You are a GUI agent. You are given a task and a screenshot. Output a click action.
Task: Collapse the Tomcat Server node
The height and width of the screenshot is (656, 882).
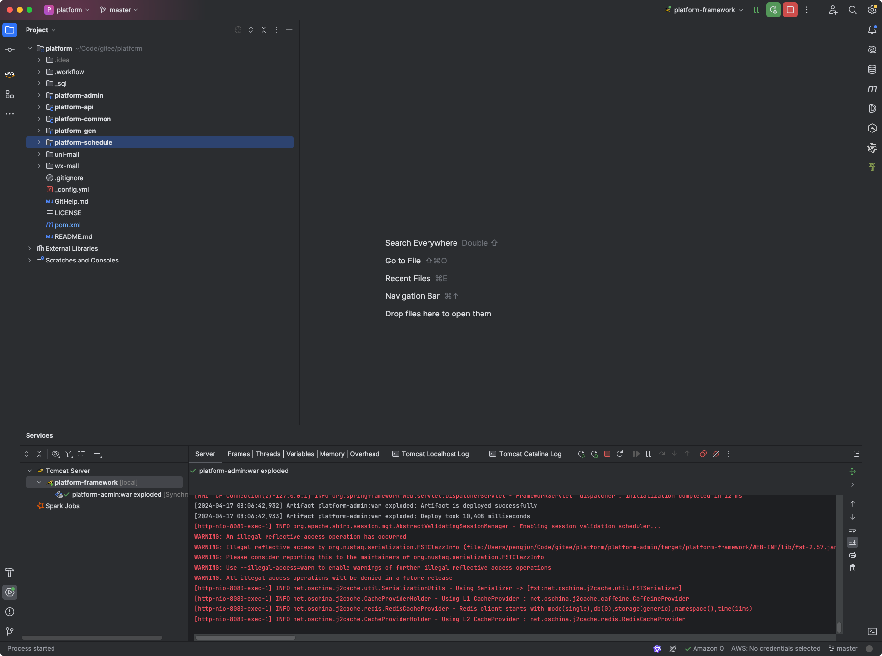coord(30,471)
